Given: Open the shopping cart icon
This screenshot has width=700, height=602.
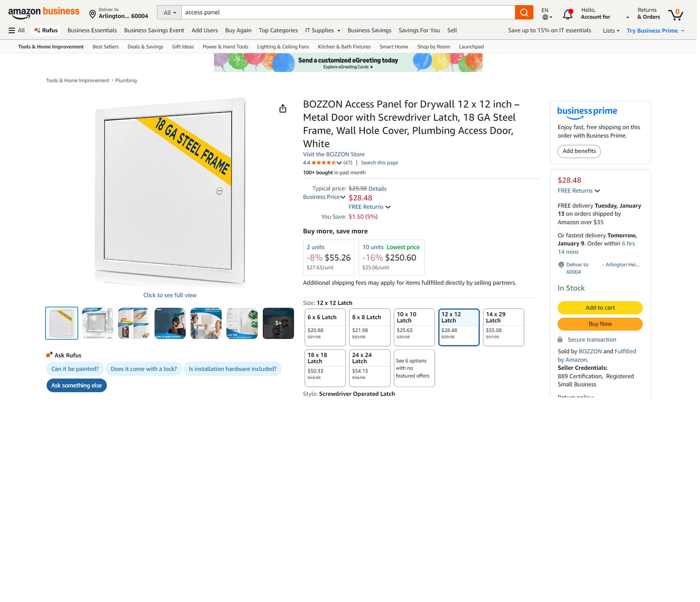Looking at the screenshot, I should pos(675,14).
